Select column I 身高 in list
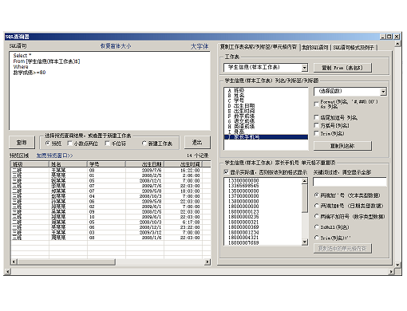 (266, 132)
